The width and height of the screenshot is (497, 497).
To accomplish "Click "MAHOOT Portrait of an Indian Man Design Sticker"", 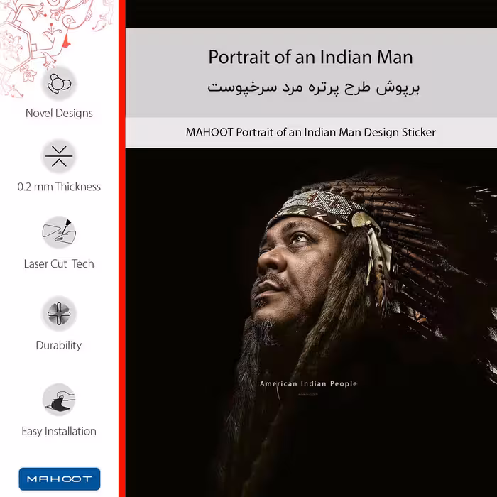I will pyautogui.click(x=311, y=132).
